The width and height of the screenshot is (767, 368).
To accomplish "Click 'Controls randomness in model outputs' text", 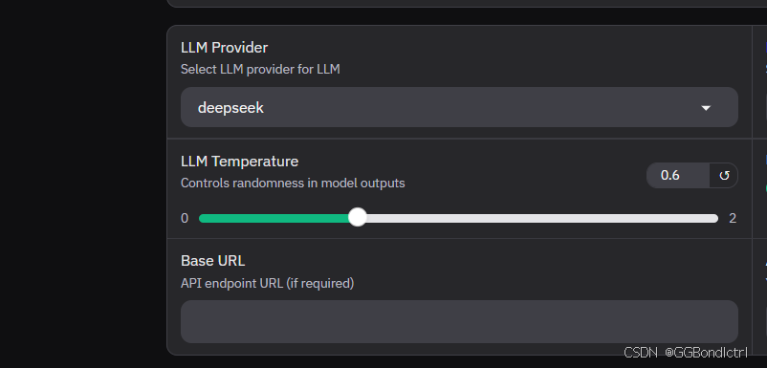I will pos(293,183).
